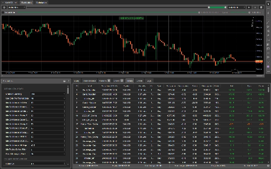Select the Momentum row with ID 19
The width and height of the screenshot is (271, 169).
coord(170,128)
